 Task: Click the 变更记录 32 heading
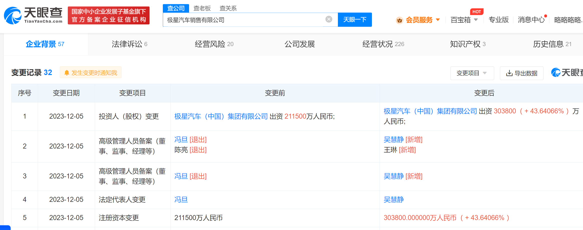click(32, 73)
